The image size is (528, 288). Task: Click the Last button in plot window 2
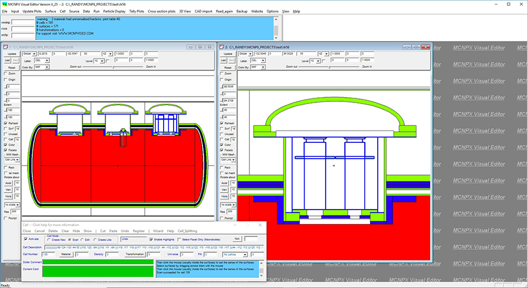224,60
